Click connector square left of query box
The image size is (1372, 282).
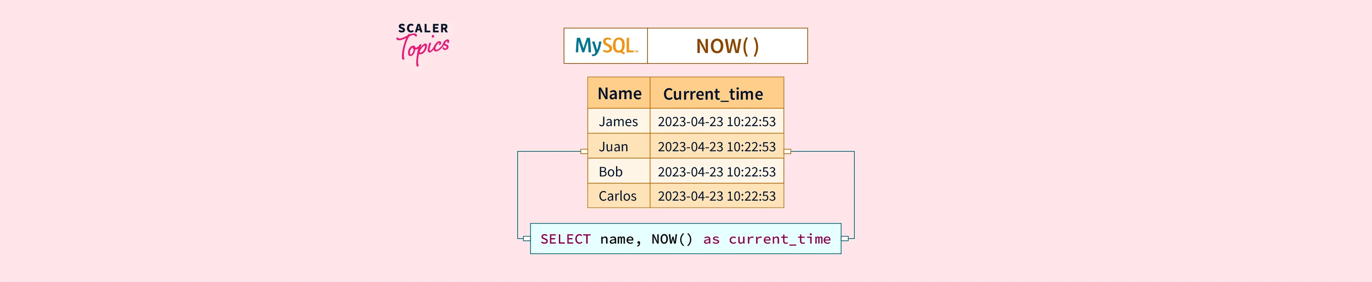point(527,239)
